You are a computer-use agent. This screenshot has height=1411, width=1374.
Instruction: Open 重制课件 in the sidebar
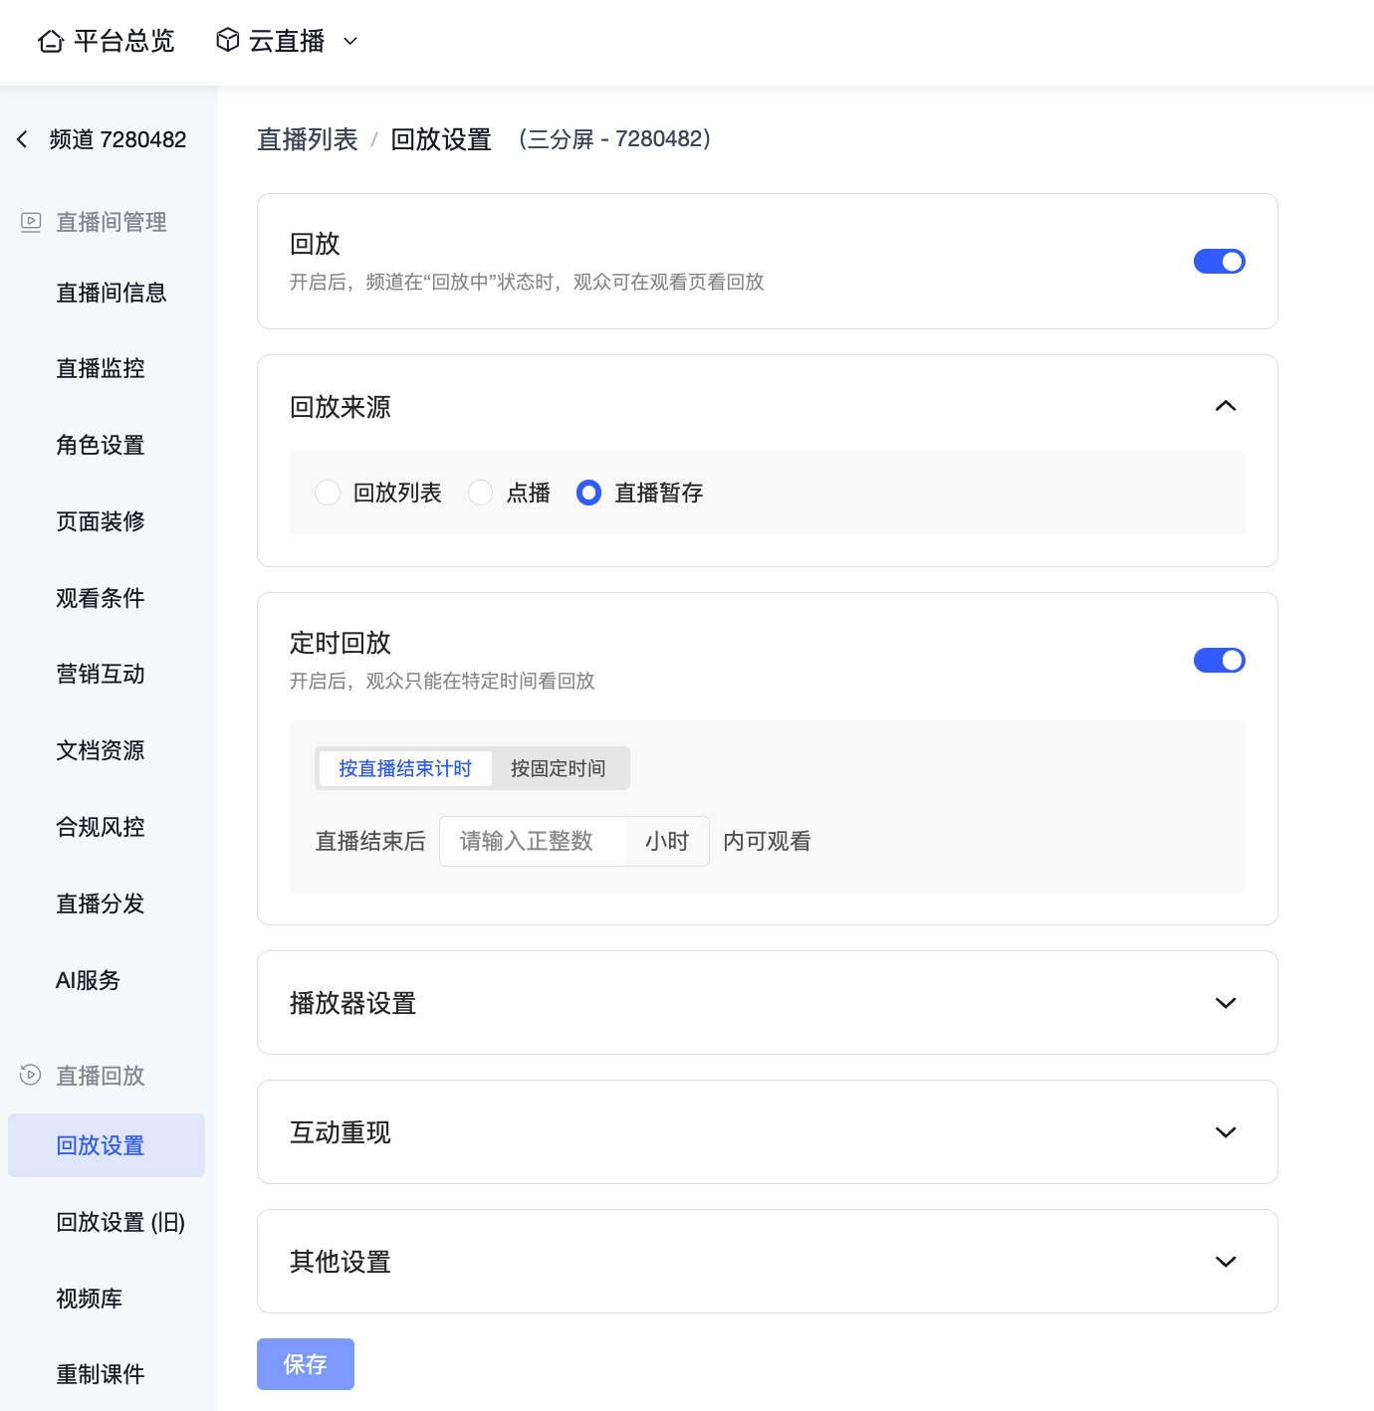(101, 1374)
